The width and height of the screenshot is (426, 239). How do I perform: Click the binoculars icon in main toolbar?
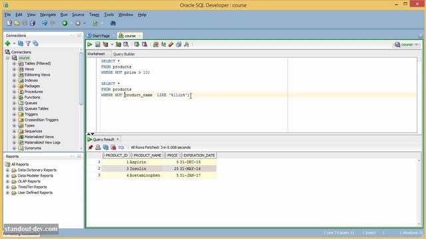pos(113,23)
